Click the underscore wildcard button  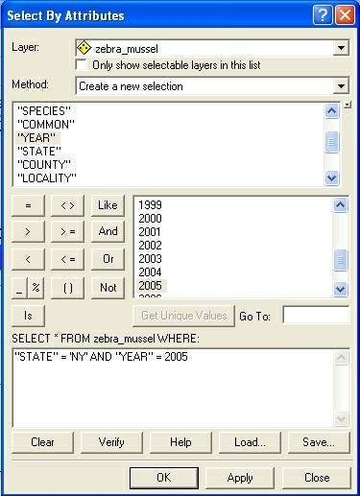[x=19, y=288]
